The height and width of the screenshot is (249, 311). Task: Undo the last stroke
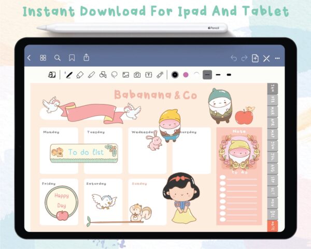tap(234, 58)
